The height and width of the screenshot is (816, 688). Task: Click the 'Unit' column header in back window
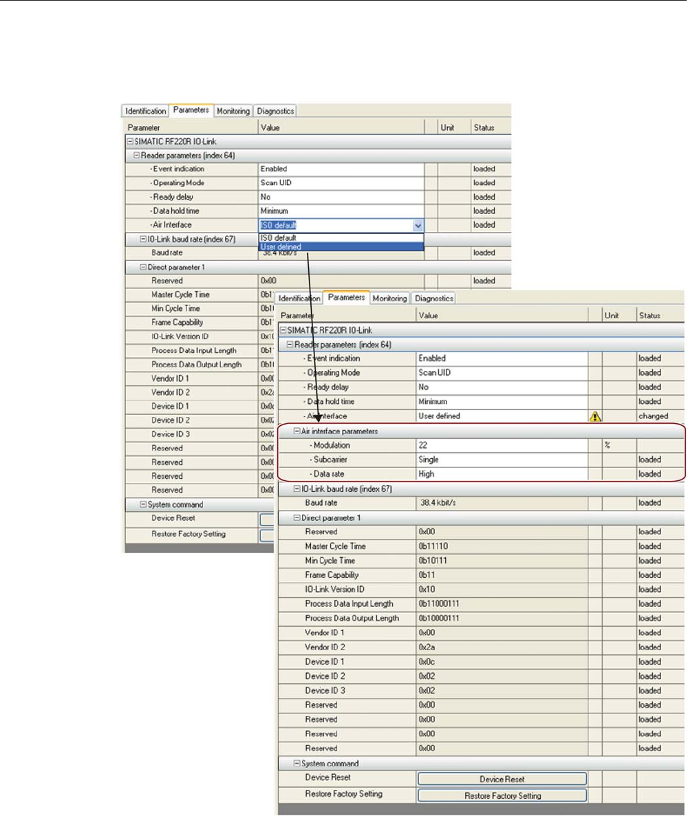click(x=448, y=127)
